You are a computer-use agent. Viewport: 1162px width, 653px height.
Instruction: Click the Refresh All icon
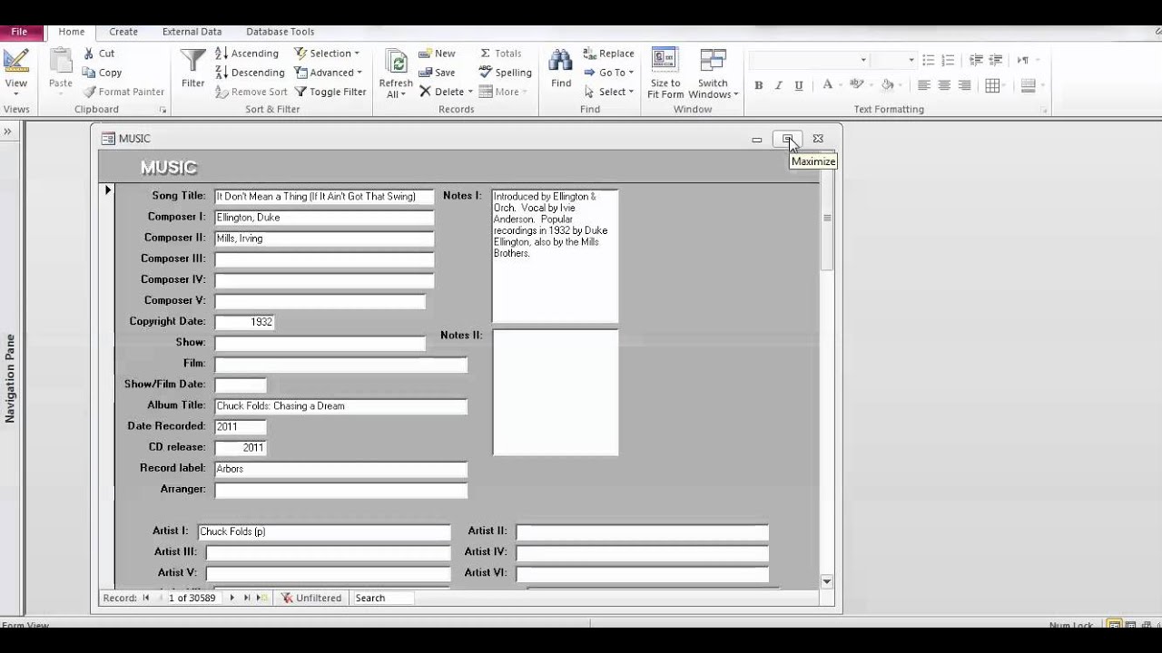click(x=396, y=62)
